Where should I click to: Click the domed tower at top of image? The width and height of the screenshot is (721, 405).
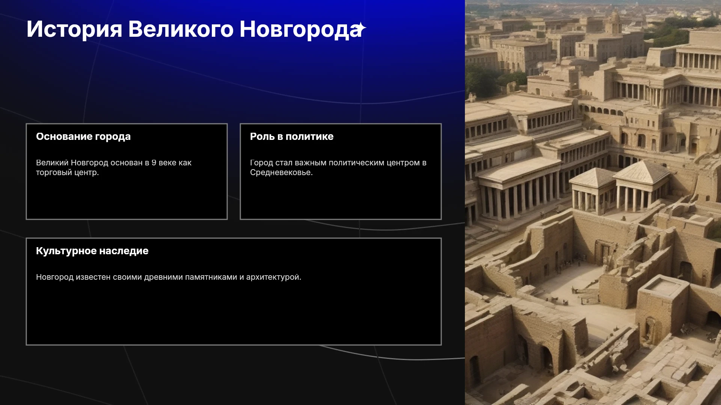(615, 22)
